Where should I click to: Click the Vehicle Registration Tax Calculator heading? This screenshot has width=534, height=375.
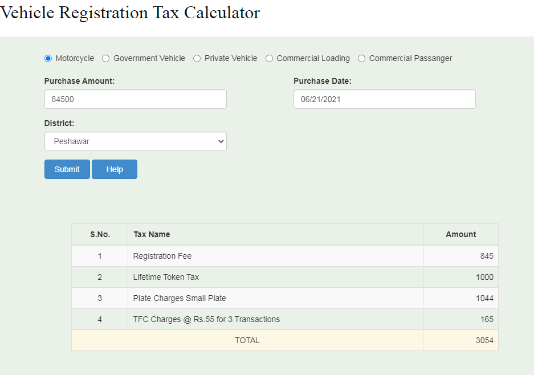point(130,13)
